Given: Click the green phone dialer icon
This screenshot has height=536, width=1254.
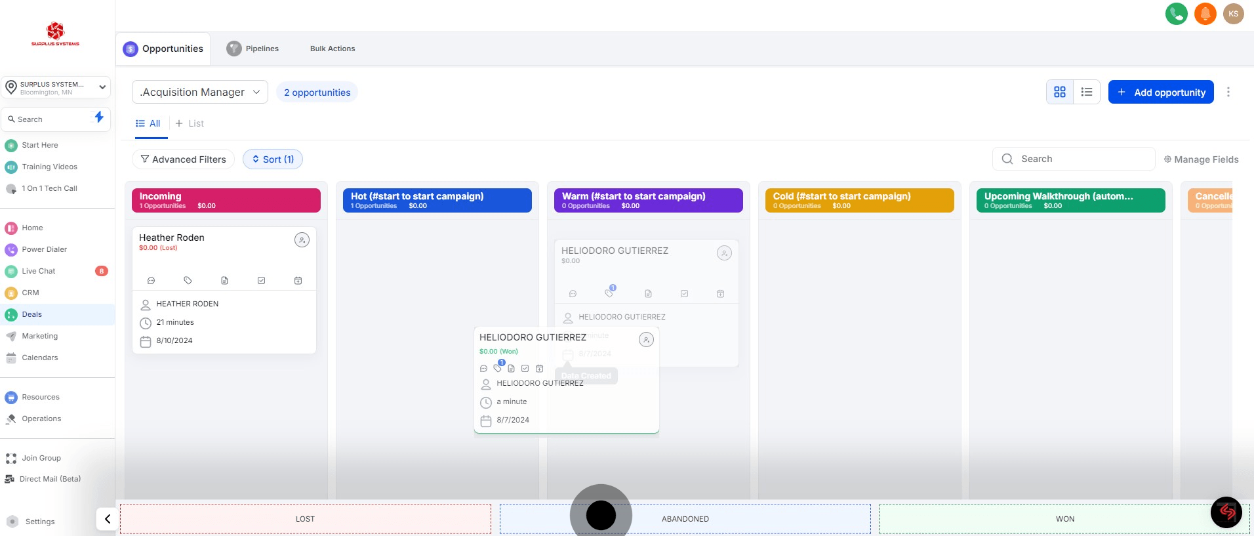Looking at the screenshot, I should pos(1176,14).
